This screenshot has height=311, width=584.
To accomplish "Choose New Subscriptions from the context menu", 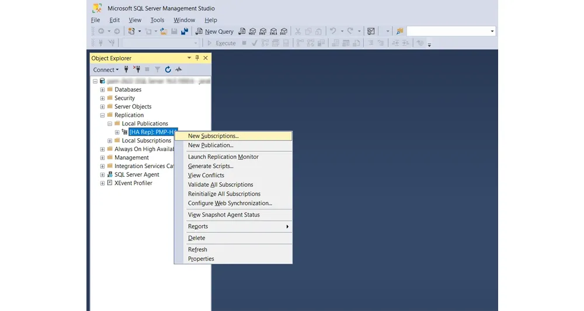I will point(233,136).
